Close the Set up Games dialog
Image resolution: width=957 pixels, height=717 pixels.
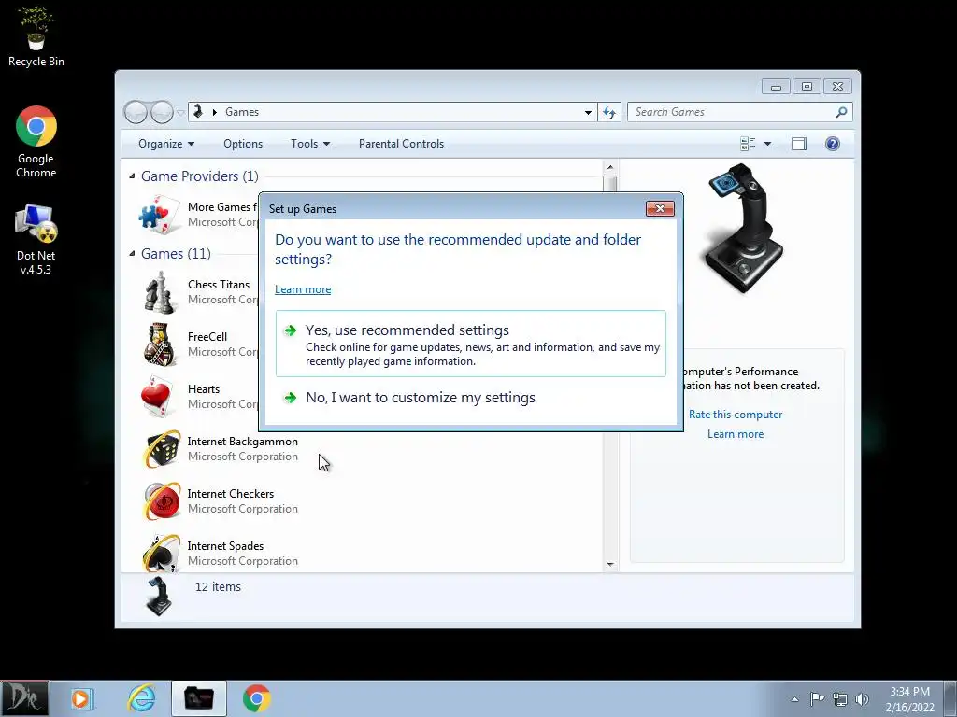coord(660,208)
